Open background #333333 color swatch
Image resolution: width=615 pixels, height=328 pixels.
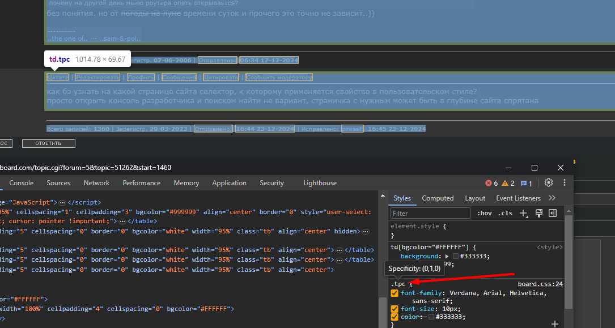coord(455,256)
